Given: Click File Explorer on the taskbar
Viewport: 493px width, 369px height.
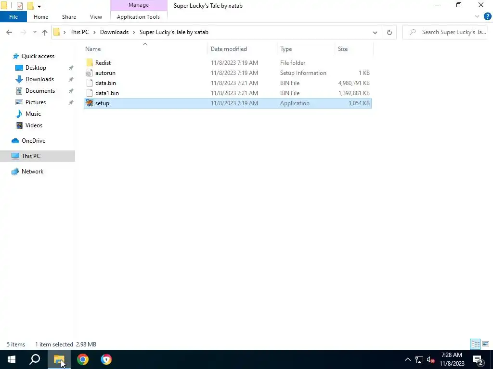Looking at the screenshot, I should (x=59, y=359).
